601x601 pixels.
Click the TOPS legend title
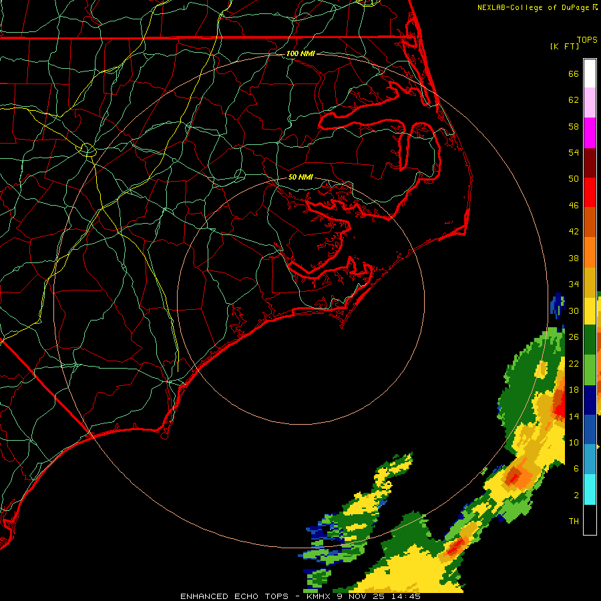(587, 40)
